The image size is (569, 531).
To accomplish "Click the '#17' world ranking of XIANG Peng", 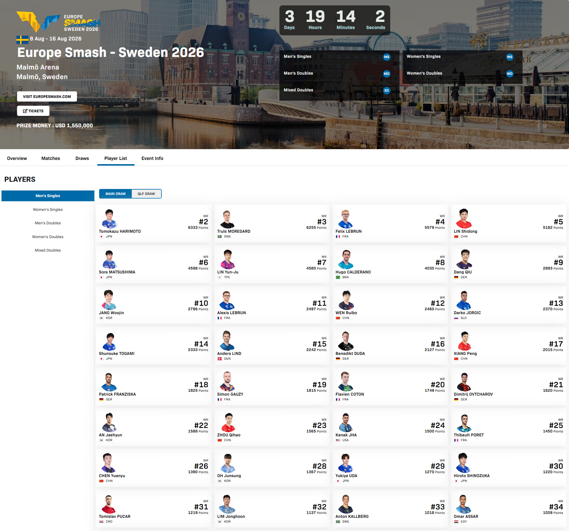I will tap(556, 344).
